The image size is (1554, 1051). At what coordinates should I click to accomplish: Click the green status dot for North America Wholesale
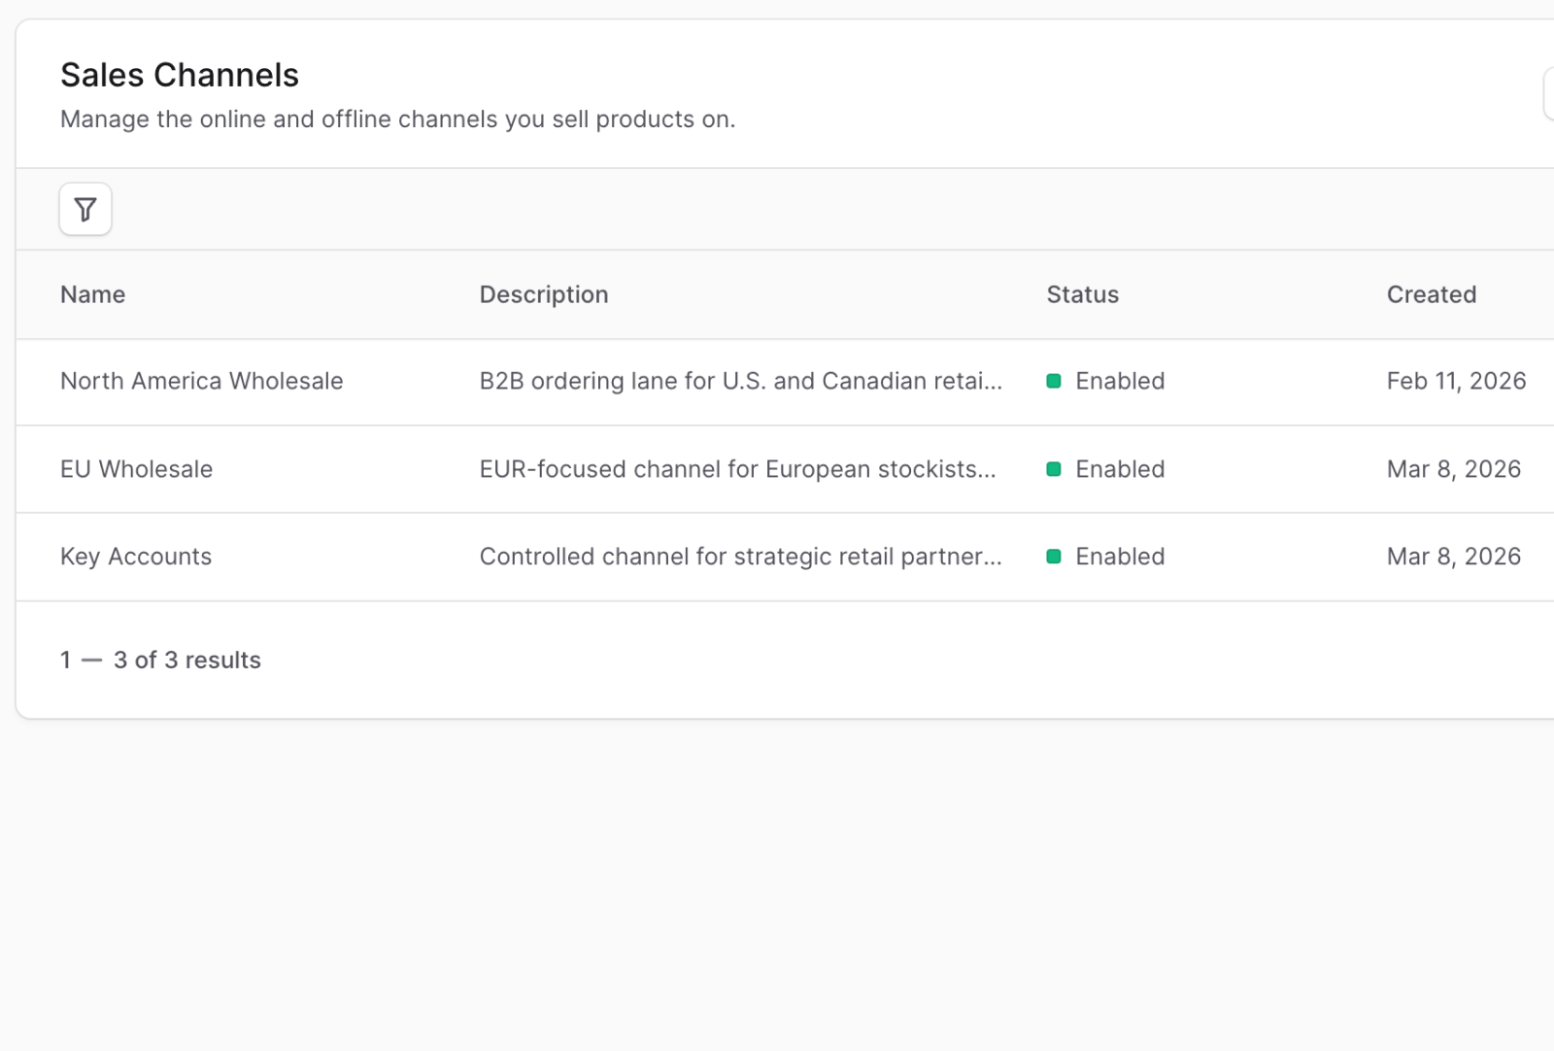point(1055,382)
